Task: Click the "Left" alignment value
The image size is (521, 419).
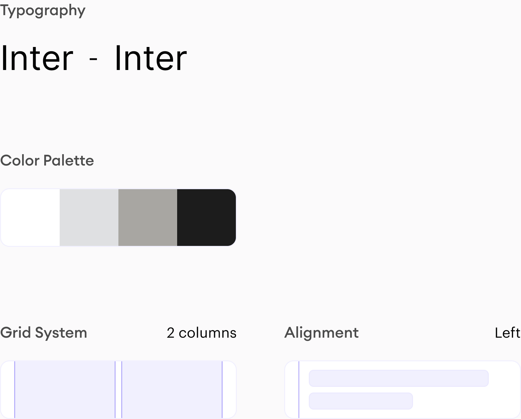Action: pos(507,333)
